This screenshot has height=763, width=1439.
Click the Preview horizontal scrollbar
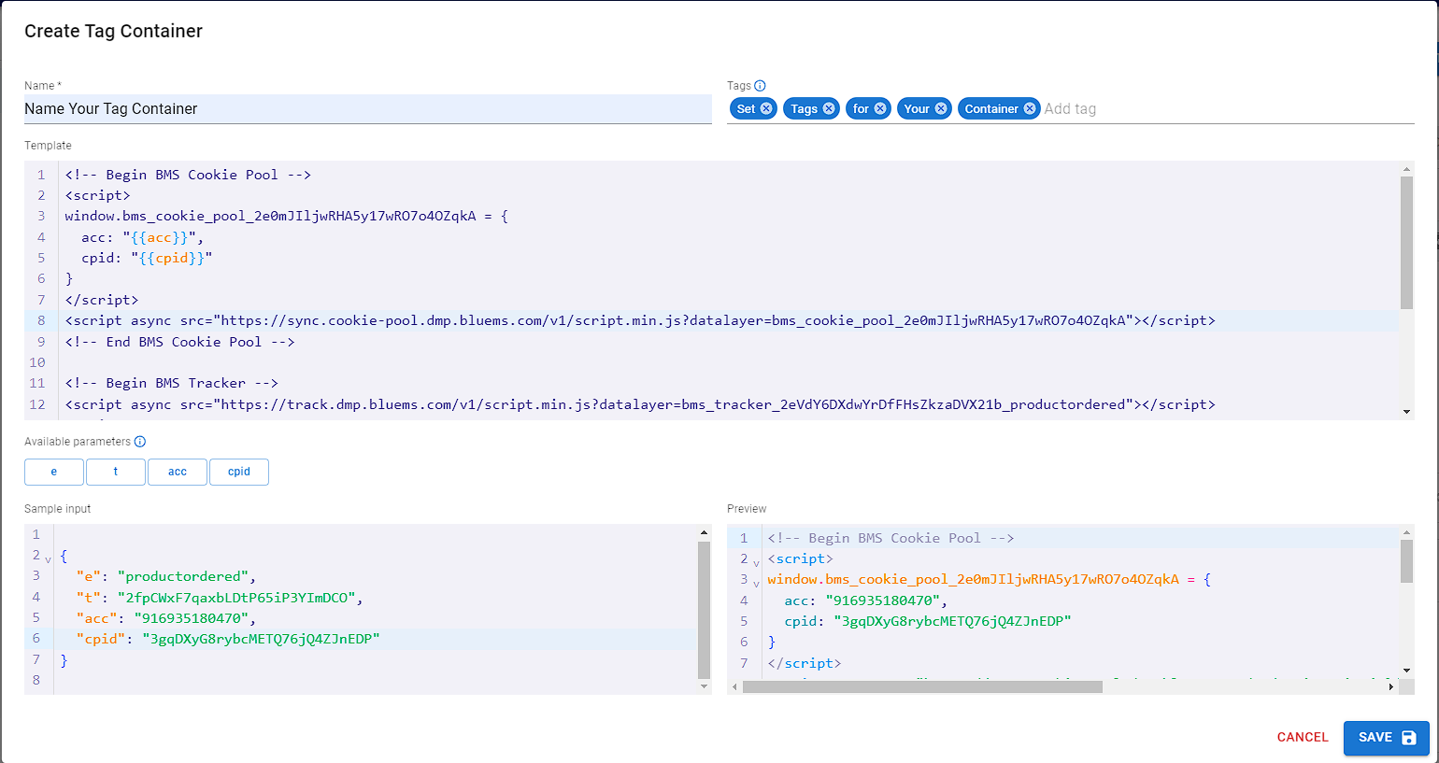(x=922, y=686)
